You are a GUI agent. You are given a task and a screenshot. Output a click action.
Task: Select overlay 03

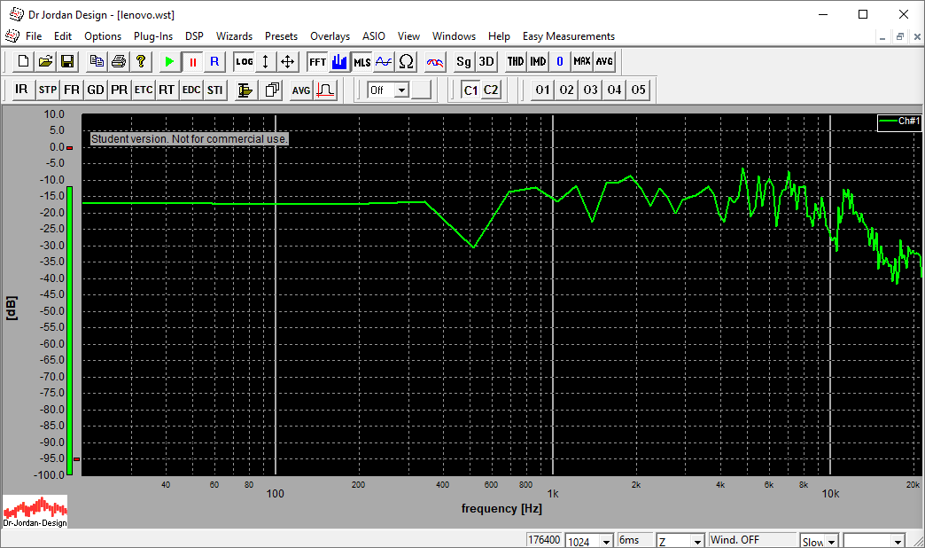point(590,90)
